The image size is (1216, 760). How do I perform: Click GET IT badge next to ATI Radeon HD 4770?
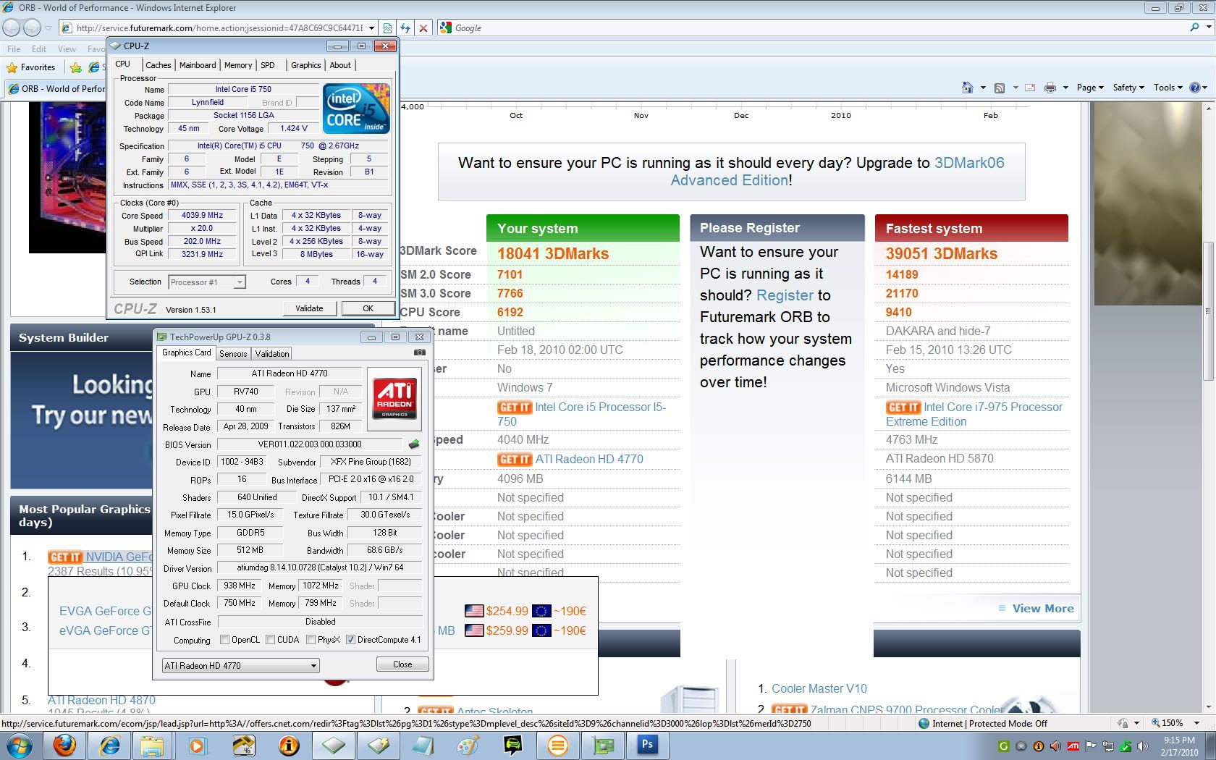[515, 460]
